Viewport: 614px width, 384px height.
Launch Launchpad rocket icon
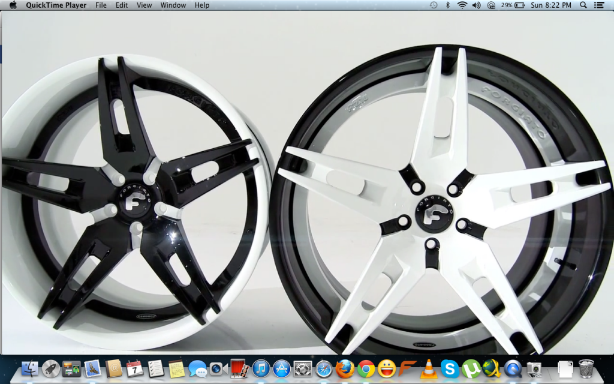click(x=51, y=369)
